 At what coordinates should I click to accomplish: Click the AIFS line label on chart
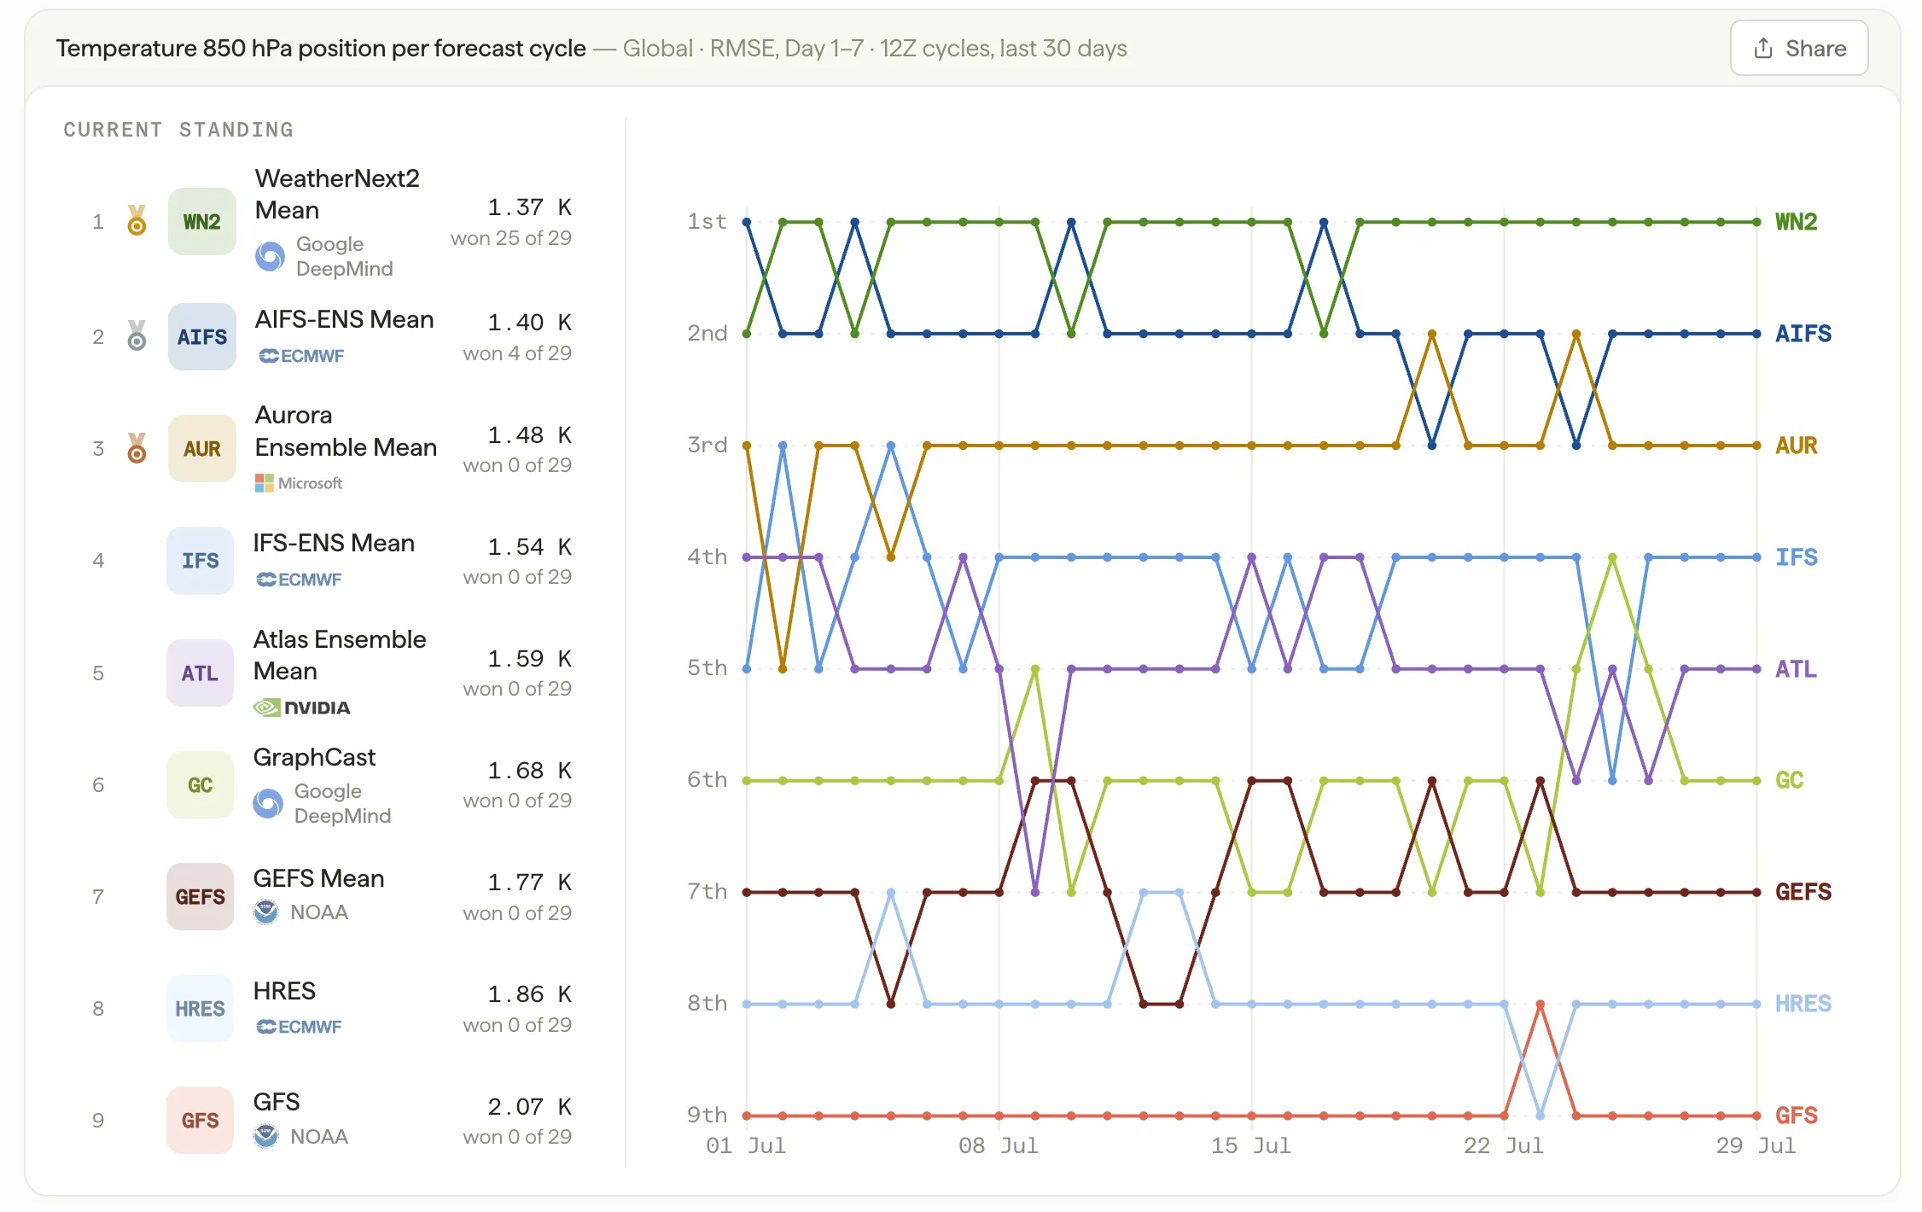(1803, 334)
